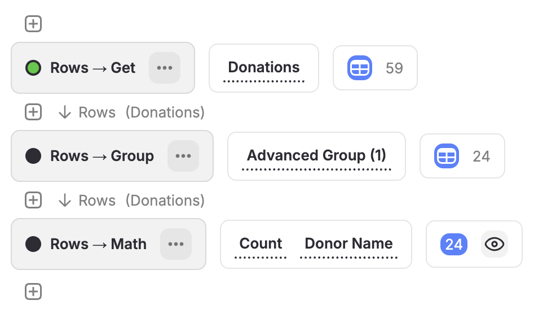534x322 pixels.
Task: Select the Rows → Math step
Action: [x=99, y=244]
